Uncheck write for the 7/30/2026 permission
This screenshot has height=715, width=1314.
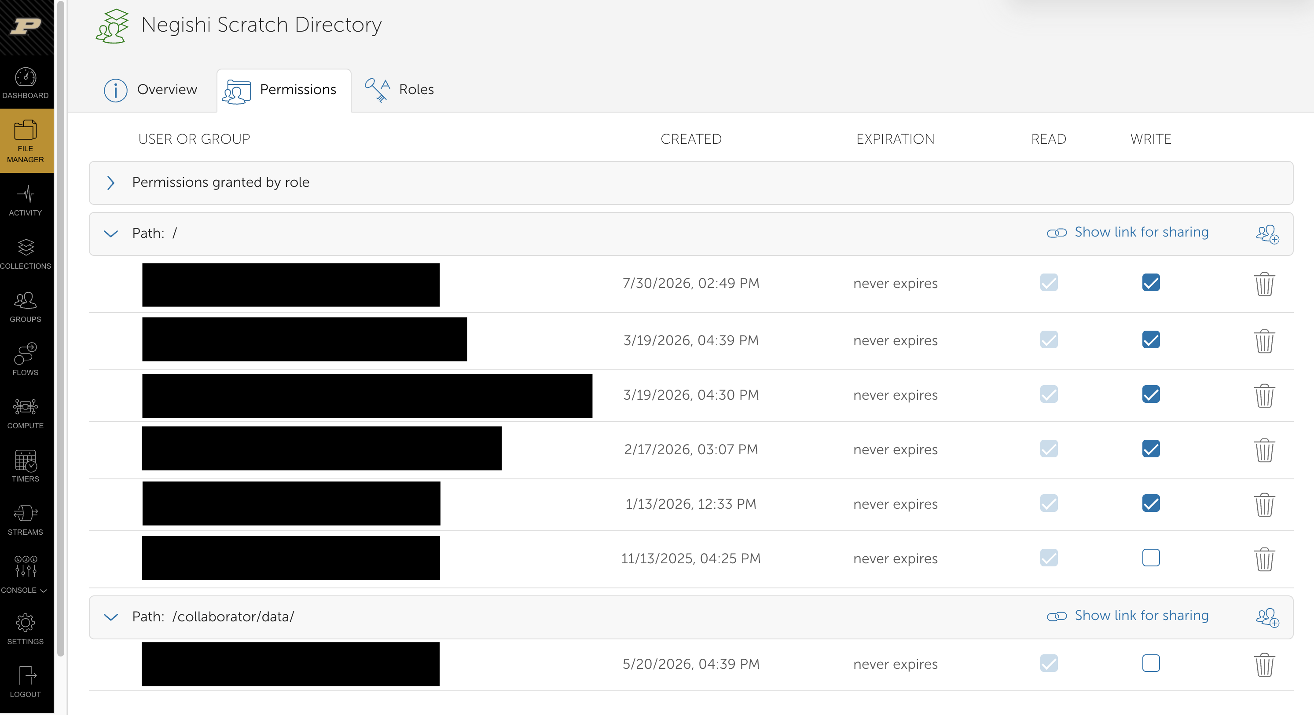point(1151,282)
